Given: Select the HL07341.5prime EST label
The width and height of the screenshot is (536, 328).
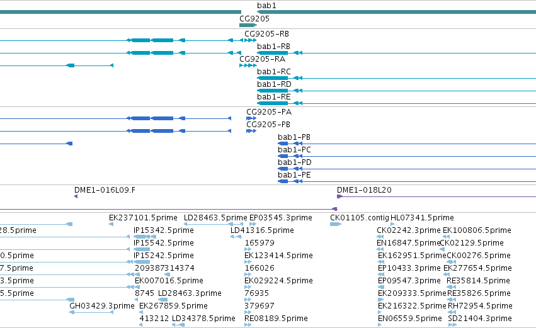Looking at the screenshot, I should [x=422, y=218].
